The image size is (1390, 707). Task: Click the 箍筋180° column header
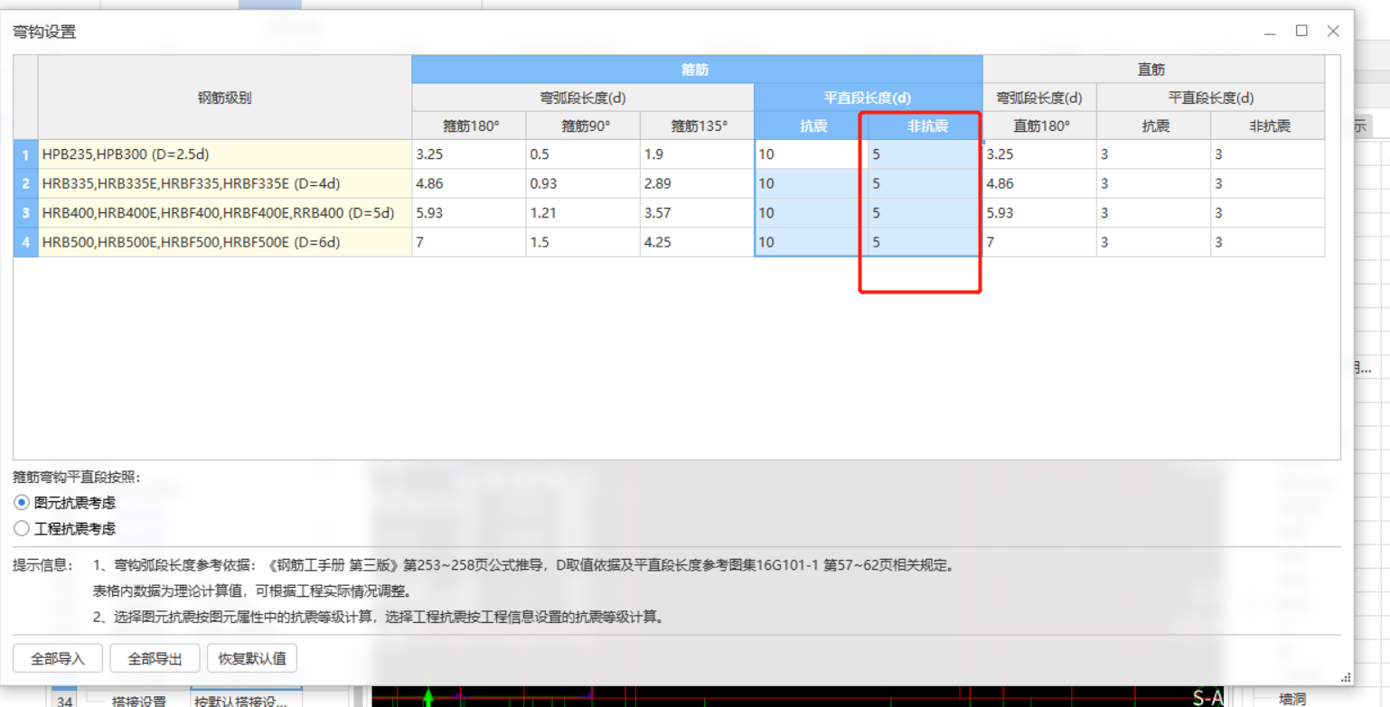pyautogui.click(x=469, y=126)
